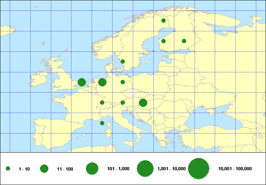Select the large dot over the Netherlands
The image size is (266, 185).
tap(102, 82)
